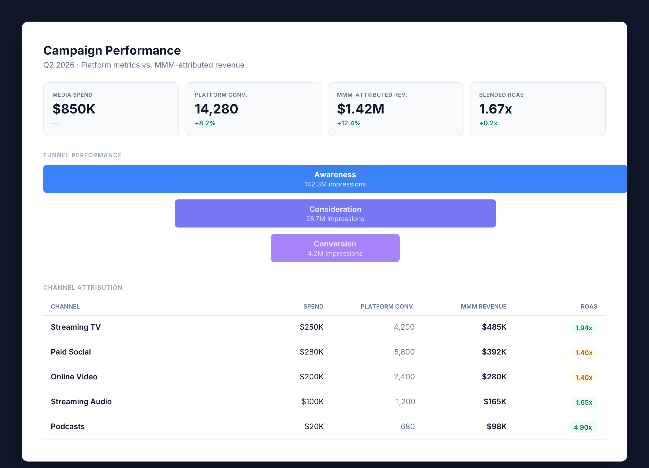Click the green 4.90x ROAS badge
Viewport: 649px width, 468px height.
(582, 427)
